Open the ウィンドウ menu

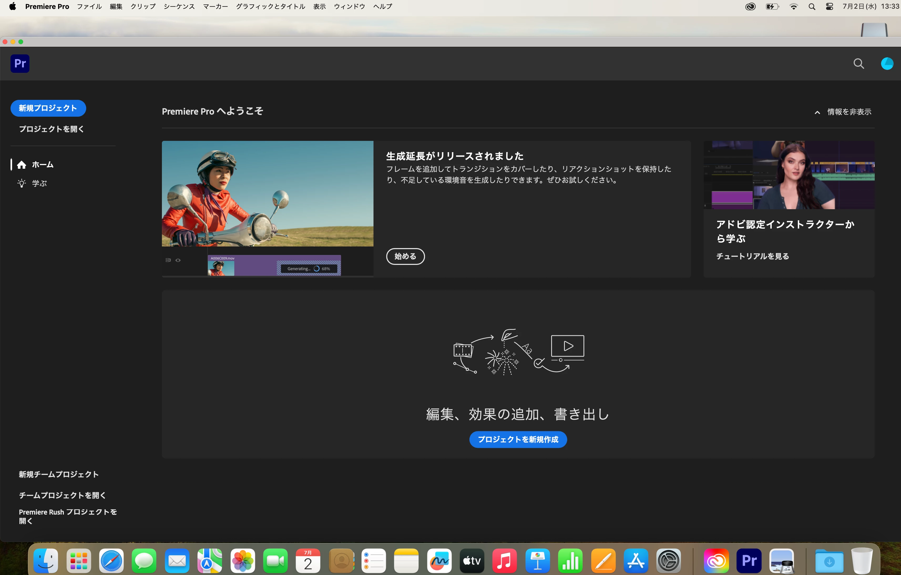(x=349, y=6)
